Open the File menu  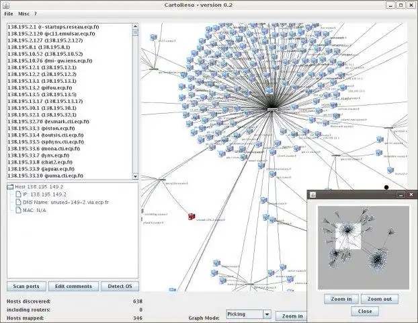pos(9,13)
